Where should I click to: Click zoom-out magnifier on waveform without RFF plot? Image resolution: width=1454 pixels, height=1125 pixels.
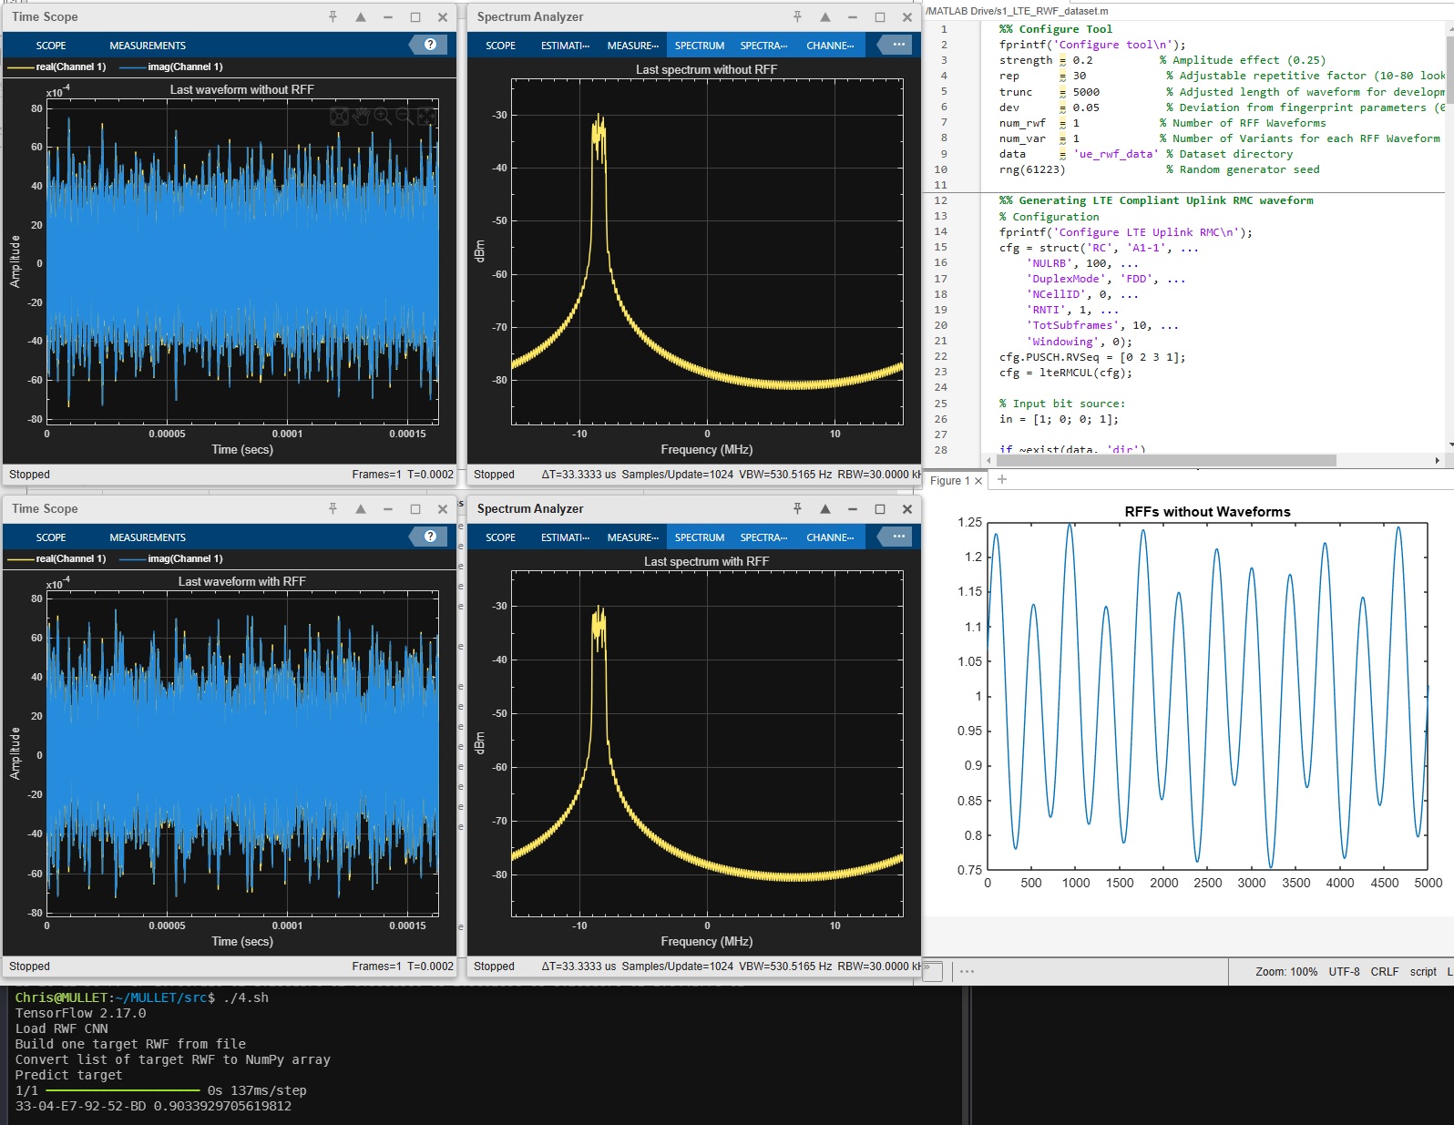pyautogui.click(x=404, y=117)
